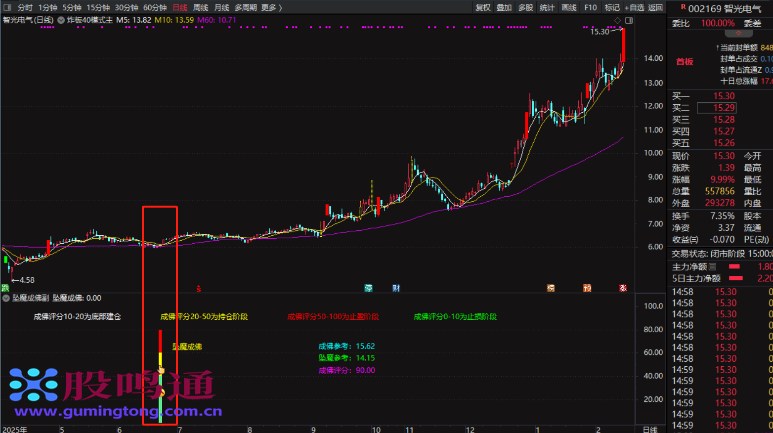
Task: Select the 30分钟 period tab
Action: (x=127, y=7)
